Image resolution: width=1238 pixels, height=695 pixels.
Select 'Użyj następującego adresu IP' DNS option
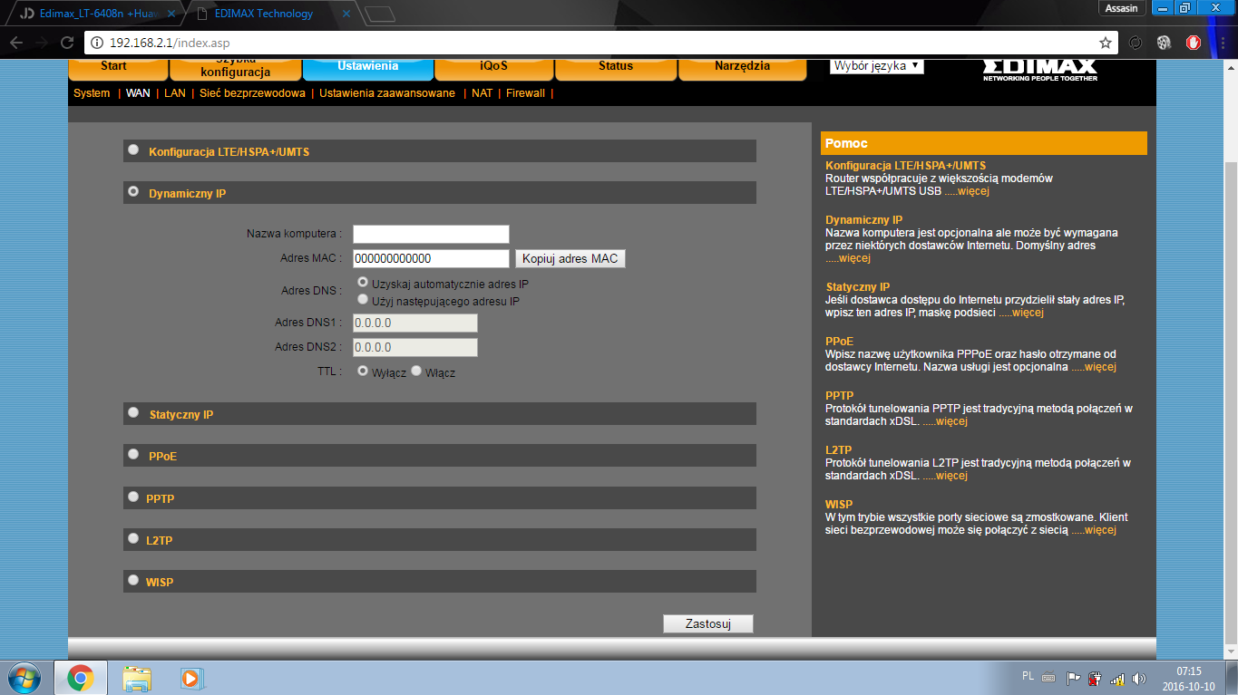[x=363, y=299]
